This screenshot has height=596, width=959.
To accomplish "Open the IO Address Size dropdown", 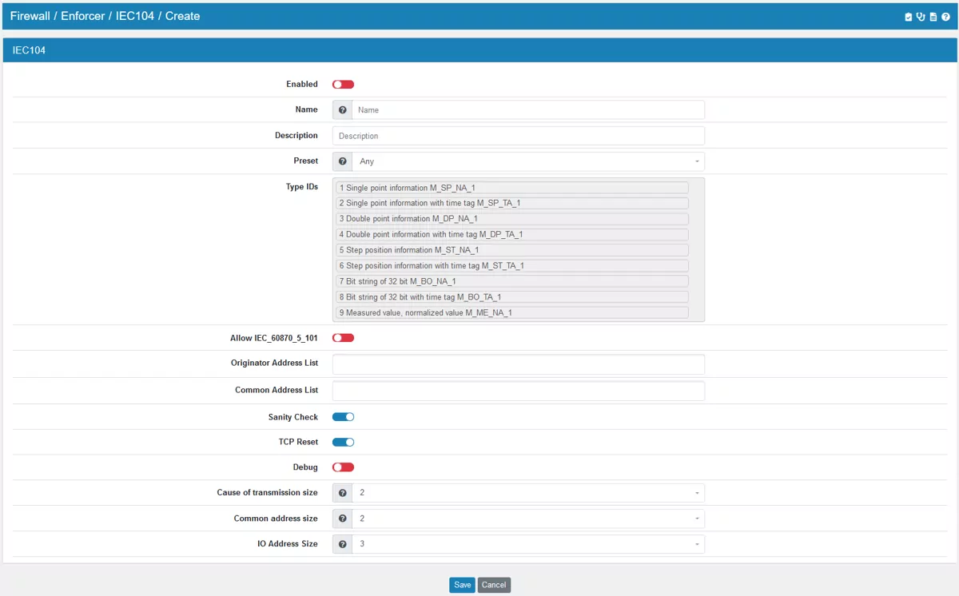I will [x=527, y=545].
